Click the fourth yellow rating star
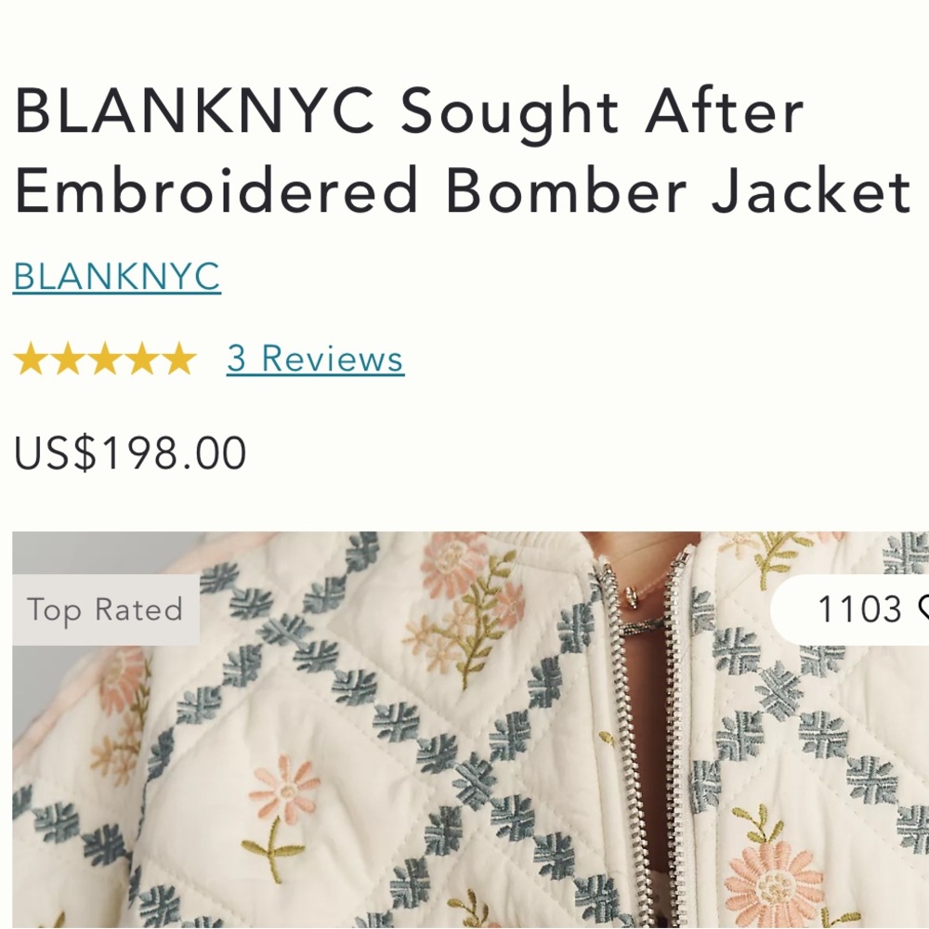This screenshot has height=929, width=929. click(142, 359)
